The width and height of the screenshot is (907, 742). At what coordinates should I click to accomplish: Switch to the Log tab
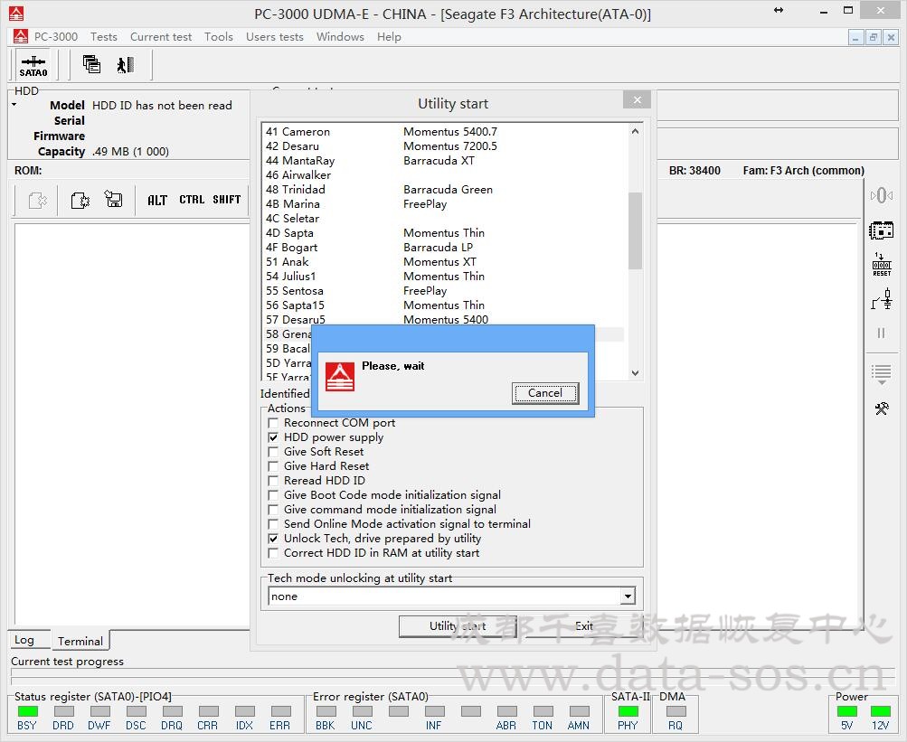point(24,640)
